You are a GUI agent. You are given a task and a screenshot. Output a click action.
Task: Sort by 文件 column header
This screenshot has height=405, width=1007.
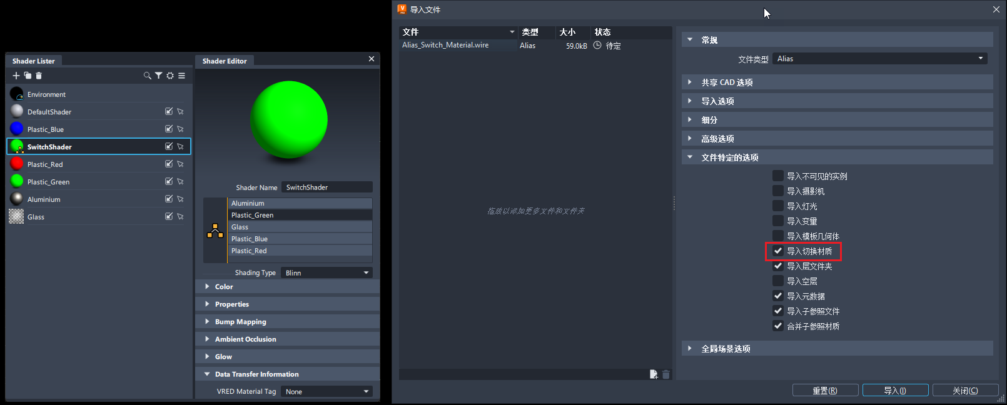pos(458,32)
